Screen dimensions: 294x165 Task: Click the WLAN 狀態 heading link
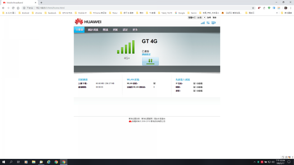[x=133, y=80]
